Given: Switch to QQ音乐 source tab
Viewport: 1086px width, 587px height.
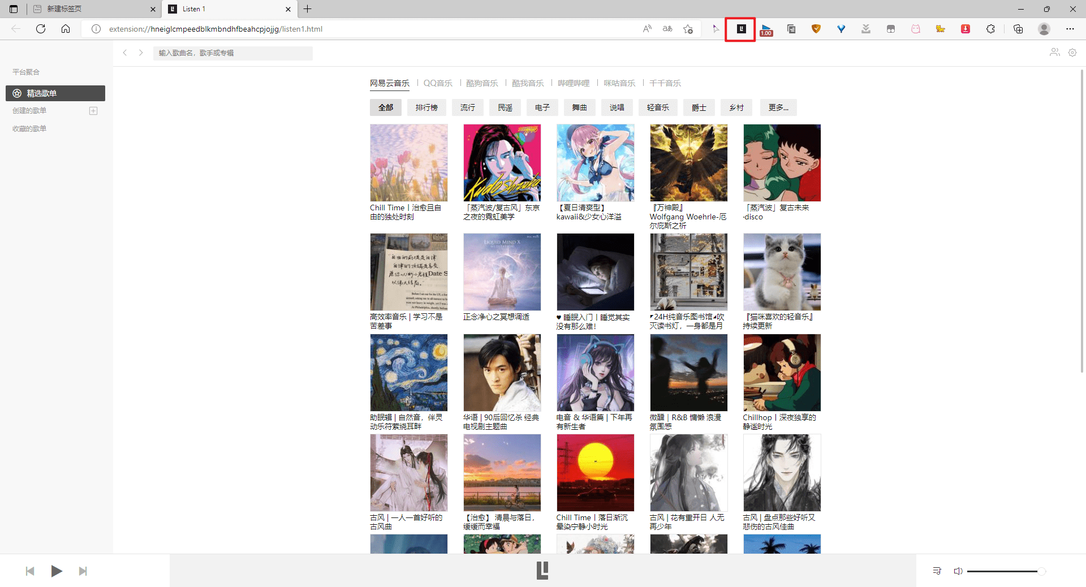Looking at the screenshot, I should tap(438, 83).
